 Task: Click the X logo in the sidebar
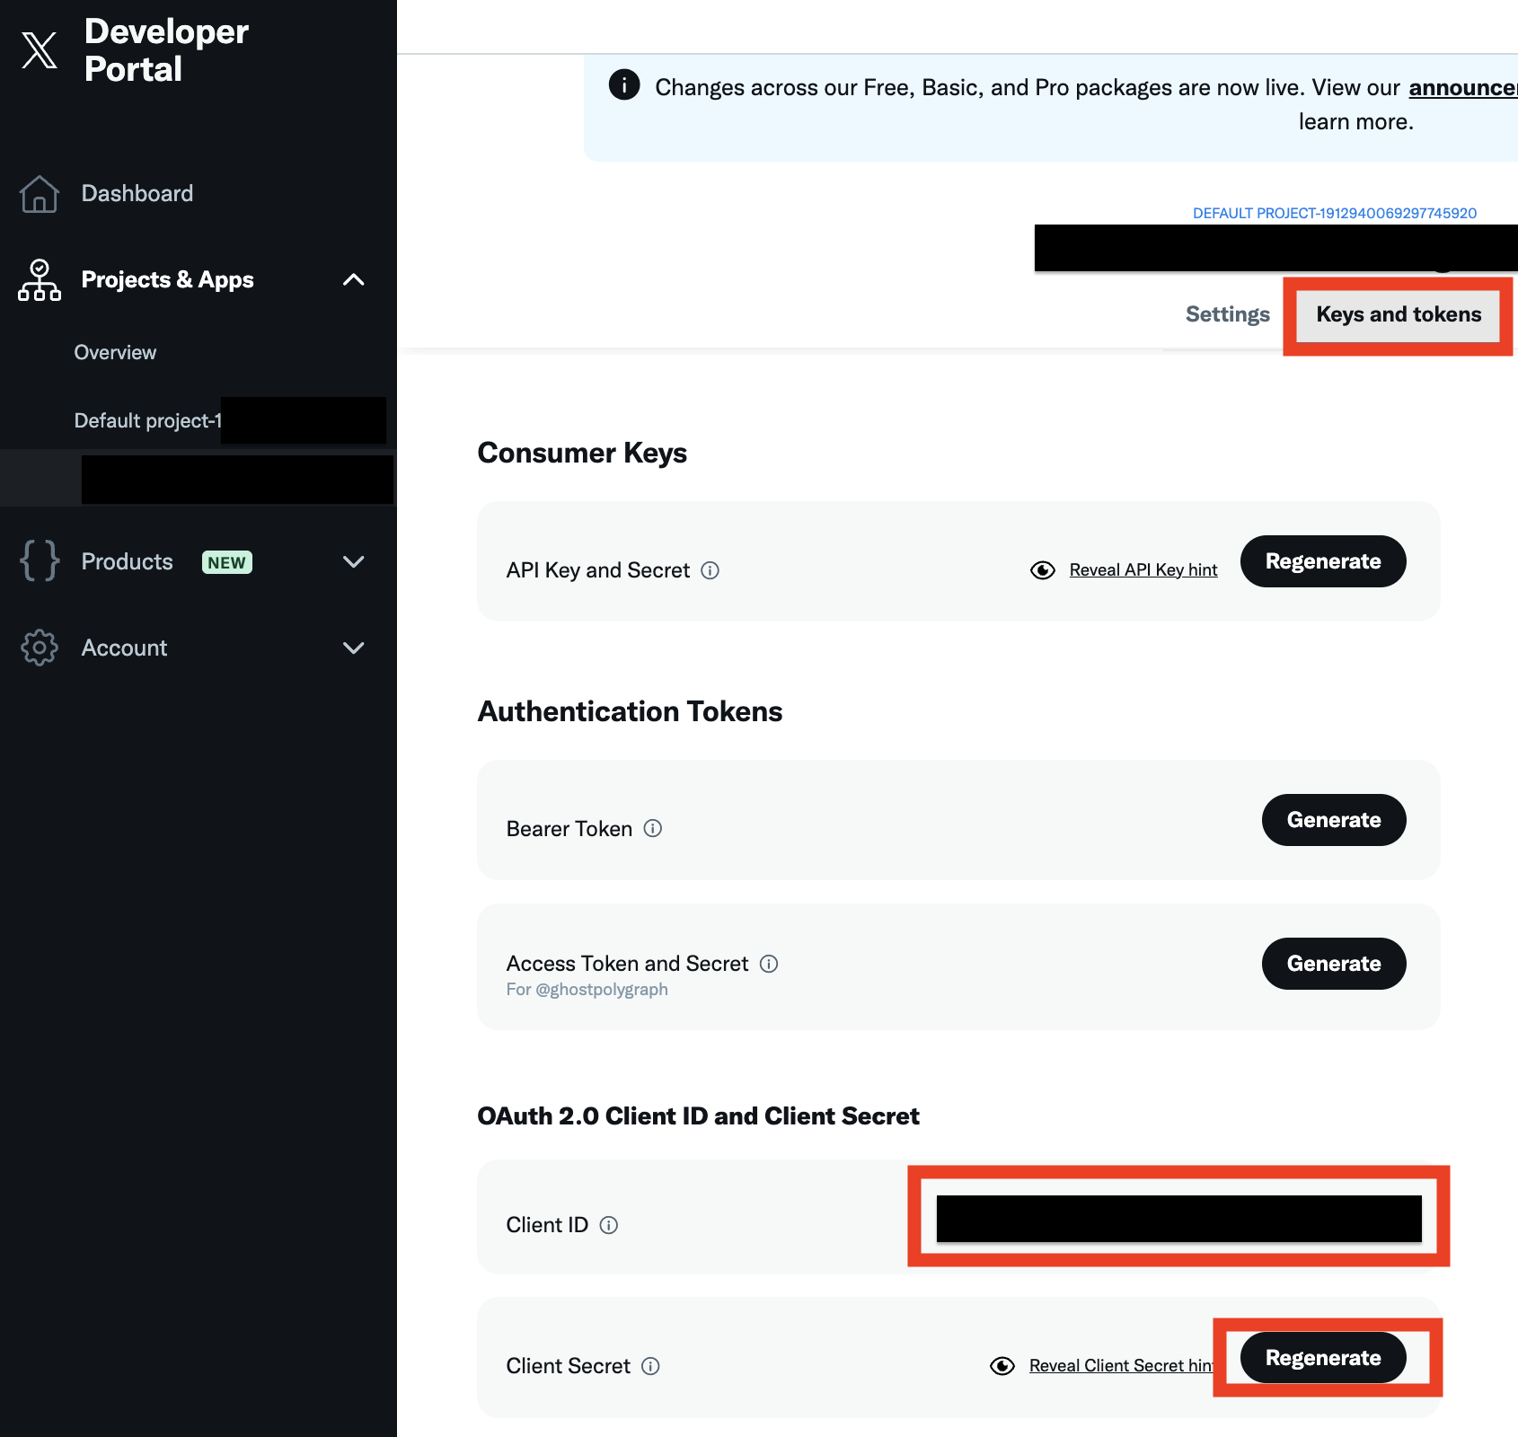coord(40,50)
